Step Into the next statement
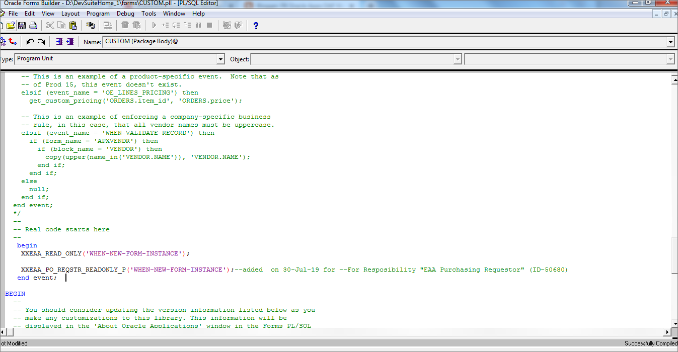Viewport: 678px width, 352px height. click(x=165, y=26)
